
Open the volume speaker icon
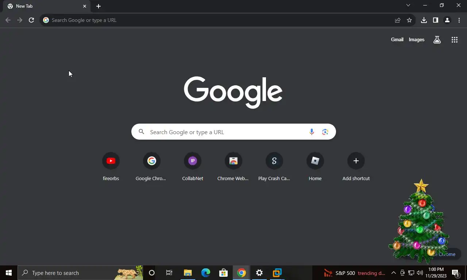coord(420,273)
